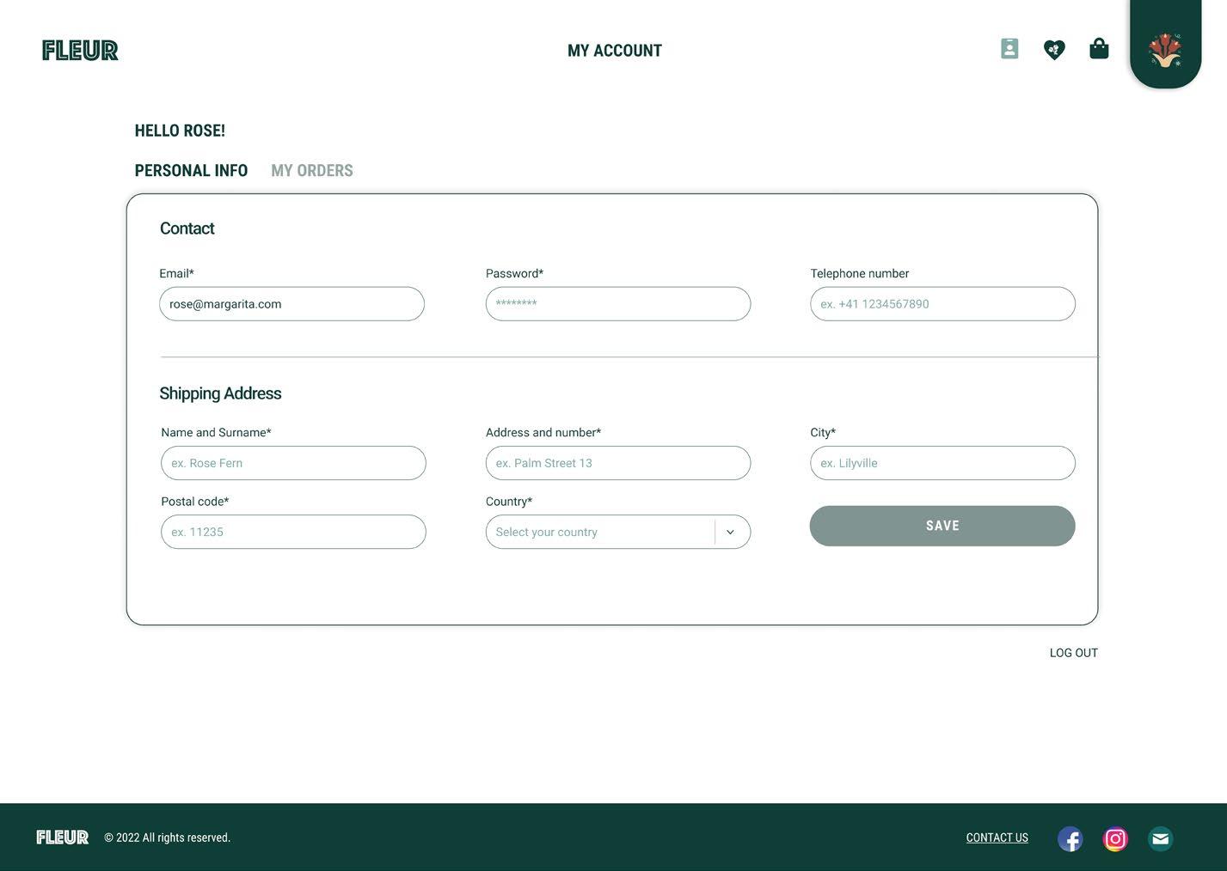Image resolution: width=1227 pixels, height=871 pixels.
Task: Focus the Postal code field
Action: click(x=293, y=532)
